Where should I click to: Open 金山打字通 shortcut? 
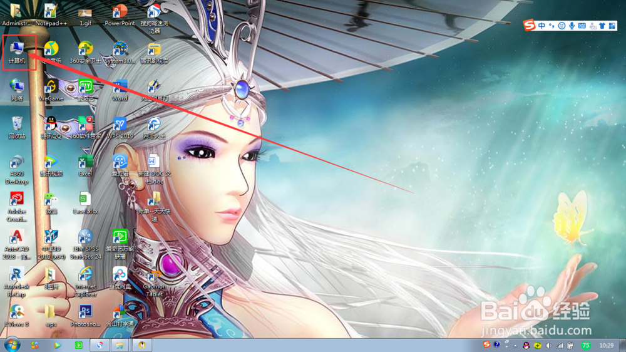click(120, 316)
